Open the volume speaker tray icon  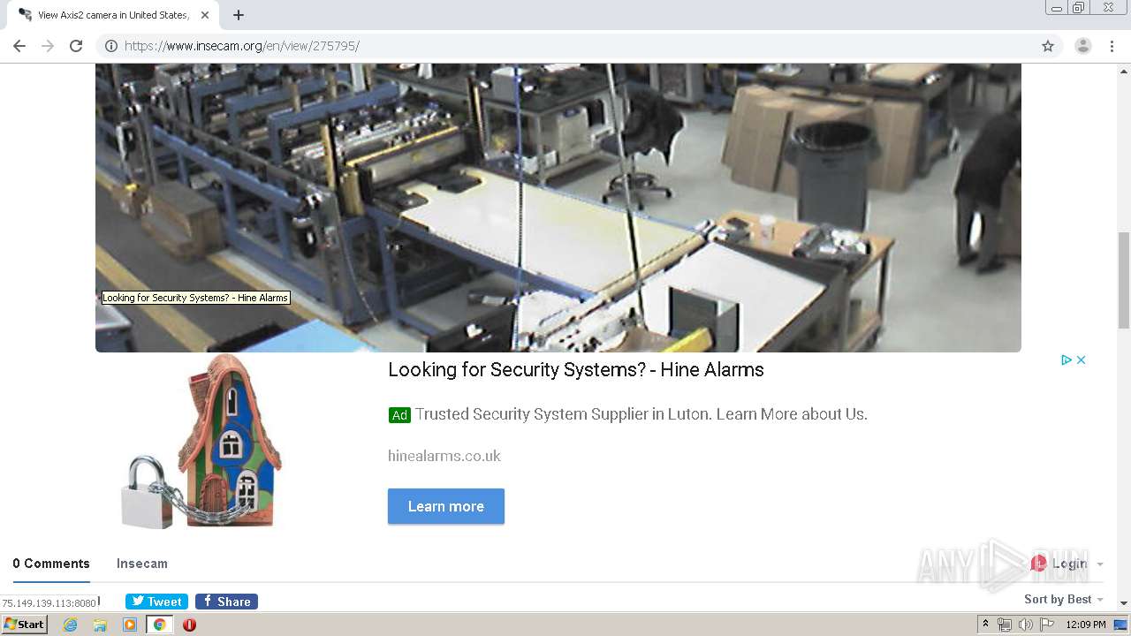tap(1025, 625)
